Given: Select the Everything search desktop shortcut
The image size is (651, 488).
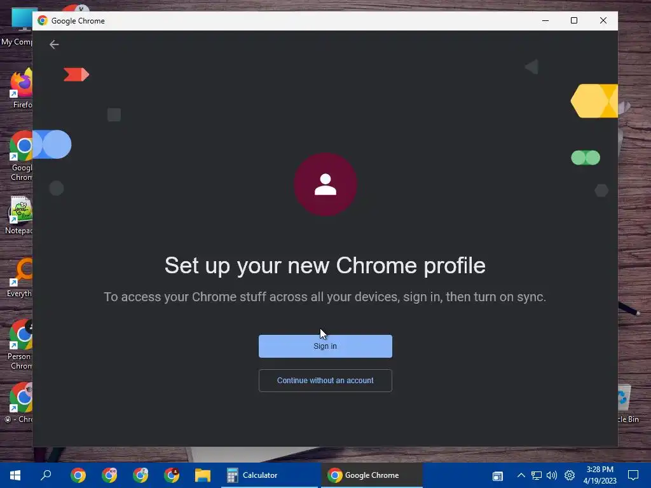Looking at the screenshot, I should [x=20, y=277].
